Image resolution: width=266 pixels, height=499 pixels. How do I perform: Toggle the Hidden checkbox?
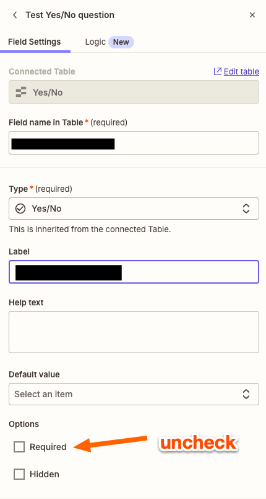[19, 474]
